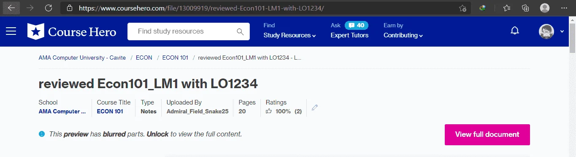Open browser Collections icon
The height and width of the screenshot is (157, 576).
click(525, 8)
